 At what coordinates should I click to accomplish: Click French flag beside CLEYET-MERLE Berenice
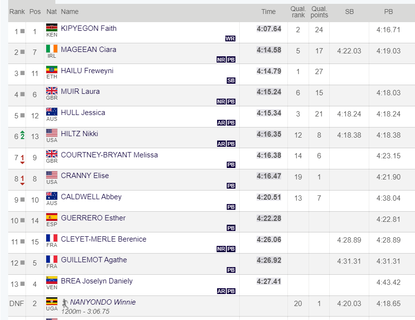52,238
